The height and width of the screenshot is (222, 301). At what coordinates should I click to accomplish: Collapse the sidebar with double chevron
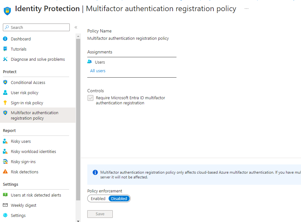click(x=76, y=27)
